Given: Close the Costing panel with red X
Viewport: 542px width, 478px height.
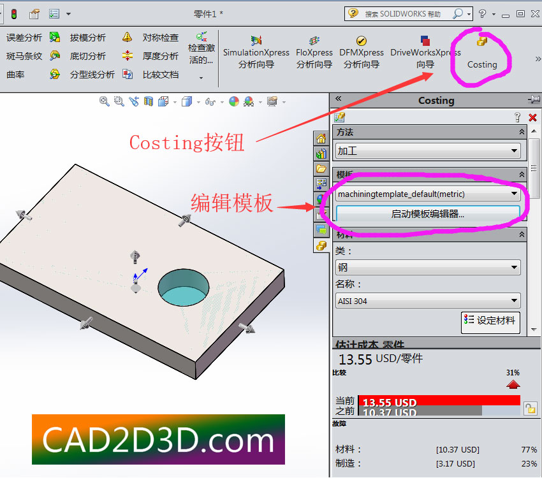Looking at the screenshot, I should click(532, 118).
